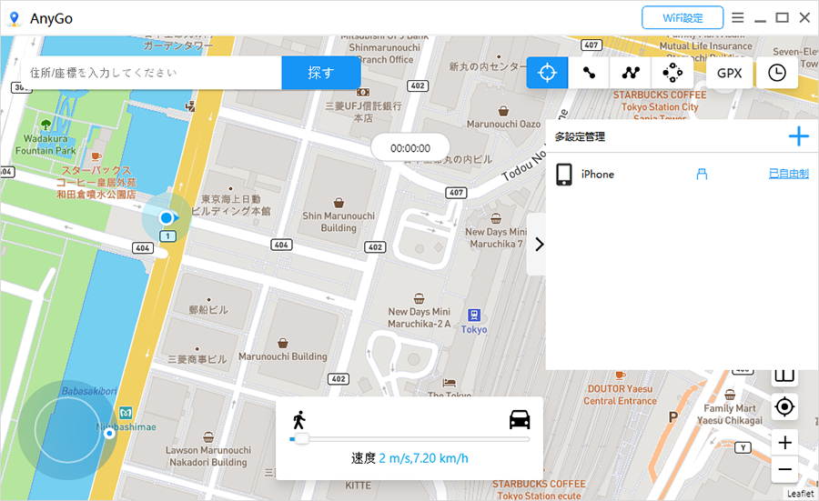Click the car speed icon
Viewport: 819px width, 501px height.
click(520, 419)
